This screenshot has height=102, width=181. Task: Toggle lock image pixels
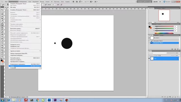tap(156, 56)
